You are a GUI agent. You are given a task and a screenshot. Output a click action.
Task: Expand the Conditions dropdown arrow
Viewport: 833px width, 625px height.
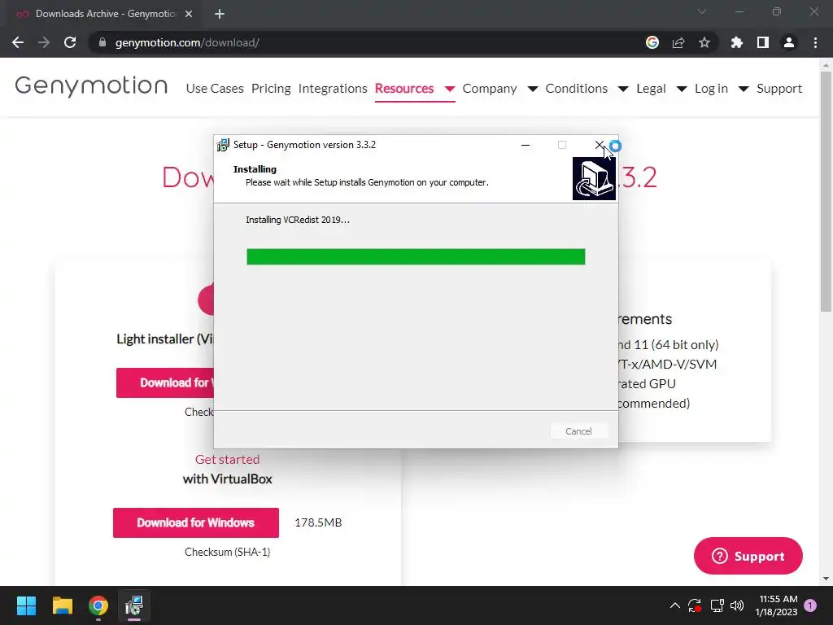pyautogui.click(x=623, y=89)
